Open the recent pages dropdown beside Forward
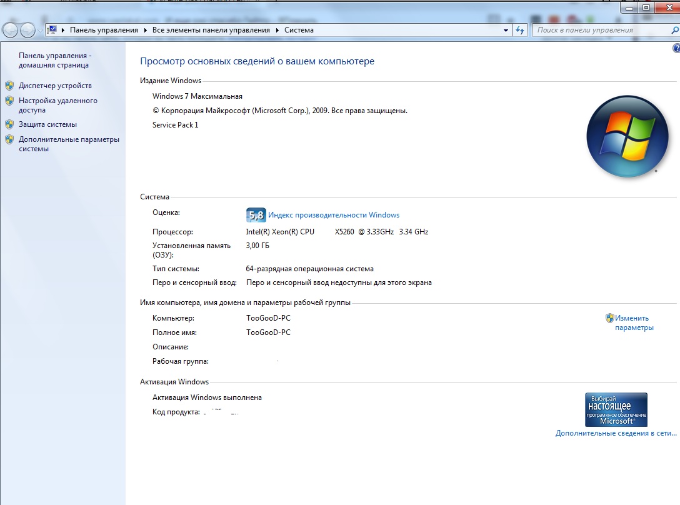 point(40,31)
